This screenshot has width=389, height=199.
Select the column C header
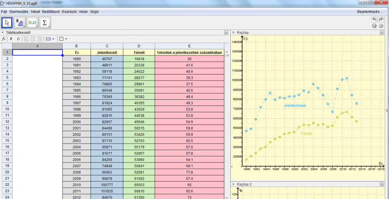click(x=107, y=46)
